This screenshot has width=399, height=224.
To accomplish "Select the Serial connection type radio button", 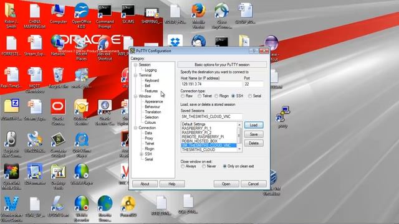I will (x=250, y=96).
